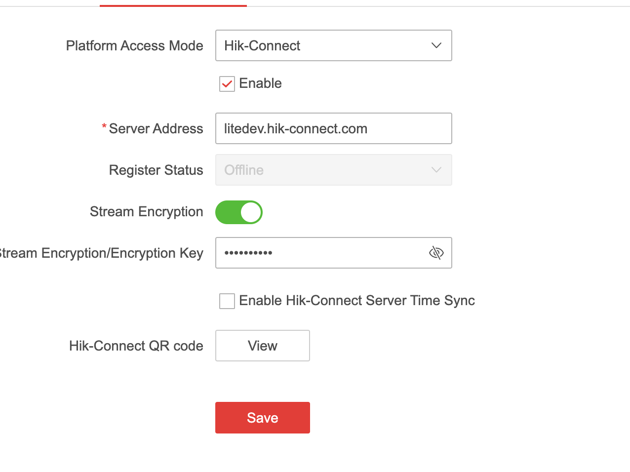Click the chevron arrow in Platform Access Mode
Viewport: 630px width, 472px height.
[x=436, y=45]
